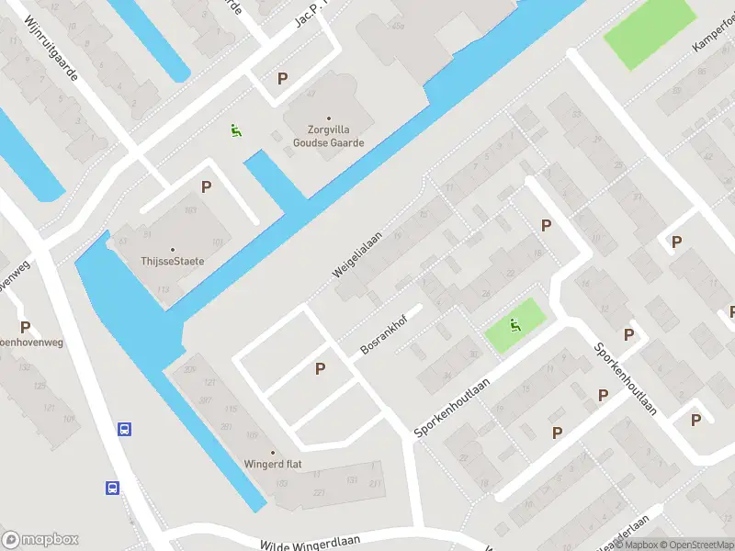Click the Weigelialaan street label

(357, 254)
